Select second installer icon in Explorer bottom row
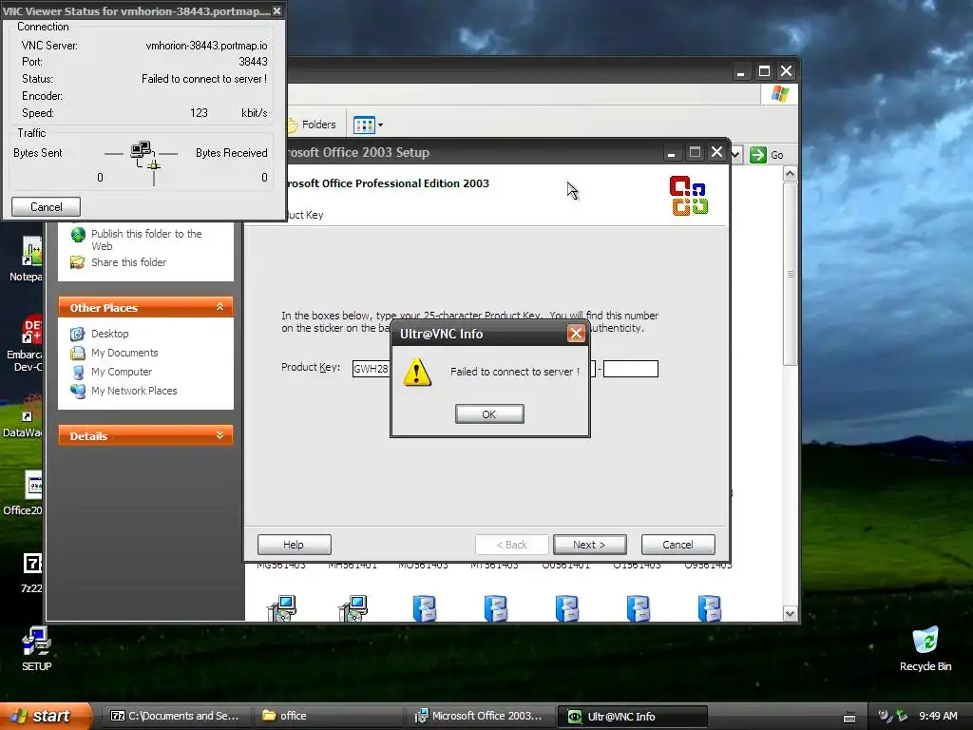 pos(353,607)
